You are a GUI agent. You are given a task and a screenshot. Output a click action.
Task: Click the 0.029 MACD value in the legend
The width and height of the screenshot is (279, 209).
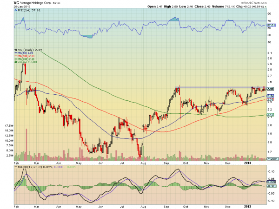point(48,167)
